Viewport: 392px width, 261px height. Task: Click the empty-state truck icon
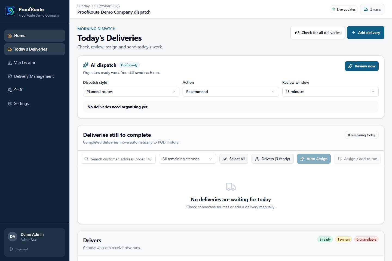pos(231,187)
